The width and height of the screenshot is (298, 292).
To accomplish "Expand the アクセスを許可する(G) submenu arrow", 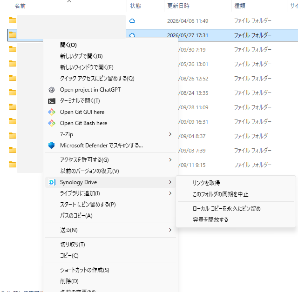I will pyautogui.click(x=170, y=160).
